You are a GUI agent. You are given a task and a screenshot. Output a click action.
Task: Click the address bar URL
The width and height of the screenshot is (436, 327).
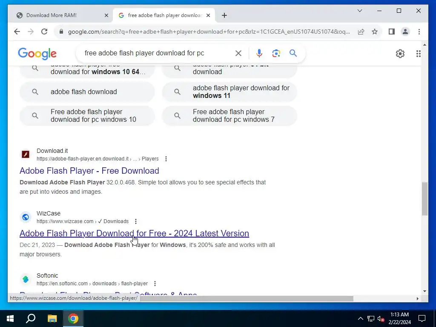(x=209, y=32)
